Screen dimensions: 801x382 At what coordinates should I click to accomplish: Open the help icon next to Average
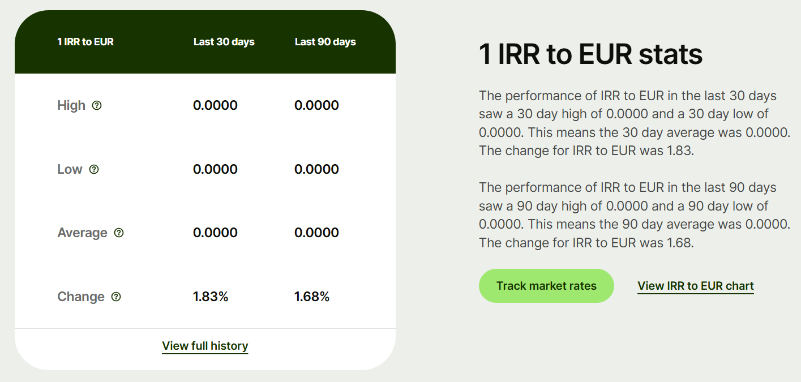point(119,233)
